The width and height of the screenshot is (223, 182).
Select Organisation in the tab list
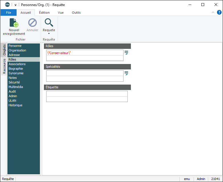17,50
